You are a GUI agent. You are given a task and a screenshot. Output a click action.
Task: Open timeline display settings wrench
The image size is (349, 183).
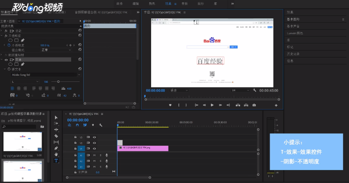(101, 125)
